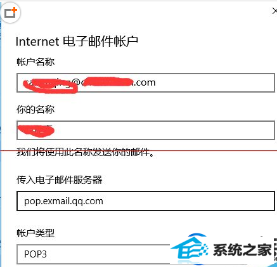Click the @ symbol in the email address

point(77,82)
